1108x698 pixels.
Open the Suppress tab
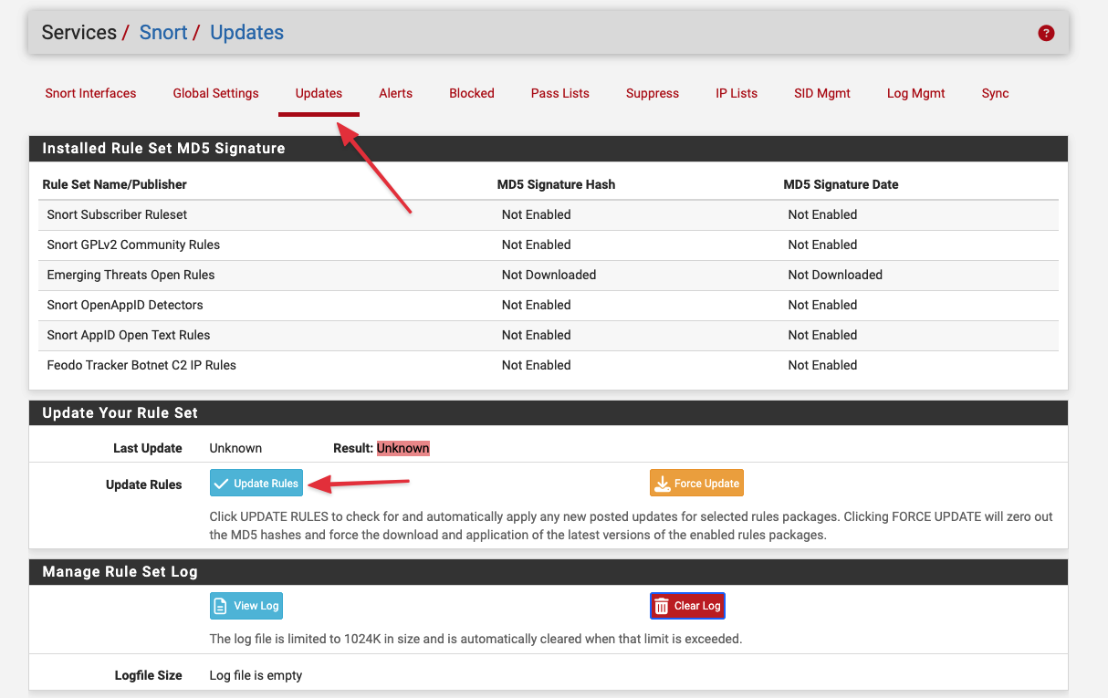click(x=652, y=93)
